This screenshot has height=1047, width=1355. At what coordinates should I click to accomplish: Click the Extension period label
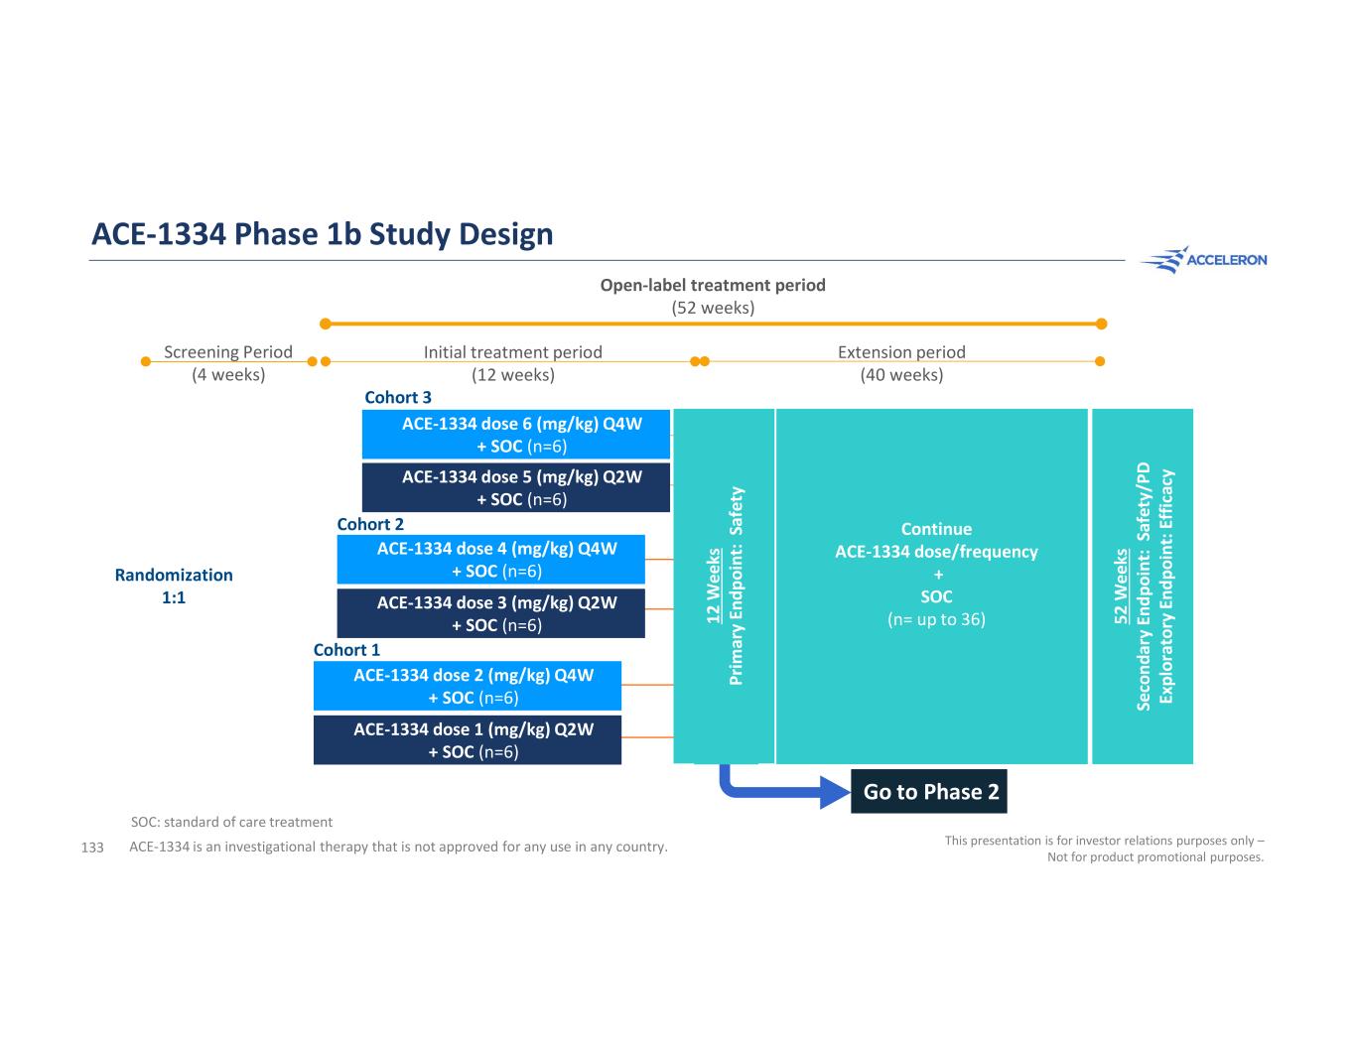[900, 352]
